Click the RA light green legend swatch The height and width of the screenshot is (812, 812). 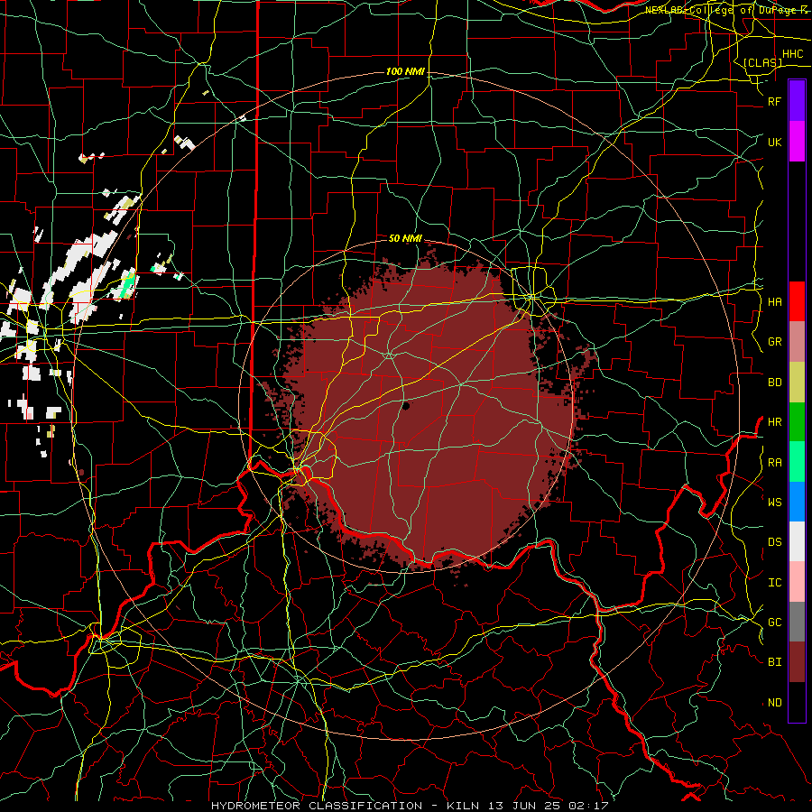click(x=797, y=462)
